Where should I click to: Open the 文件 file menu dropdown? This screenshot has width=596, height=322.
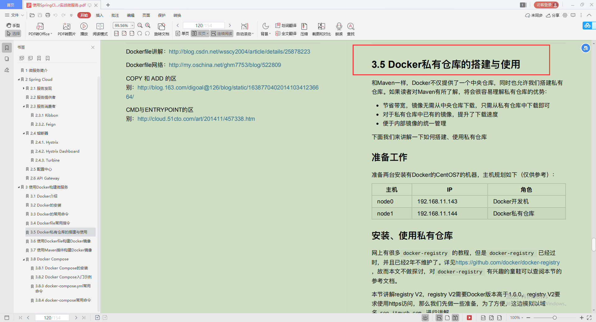[x=14, y=15]
